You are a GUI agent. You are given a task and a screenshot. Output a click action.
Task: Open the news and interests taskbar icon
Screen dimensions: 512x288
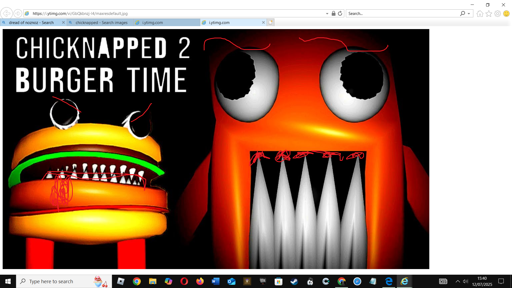point(443,281)
